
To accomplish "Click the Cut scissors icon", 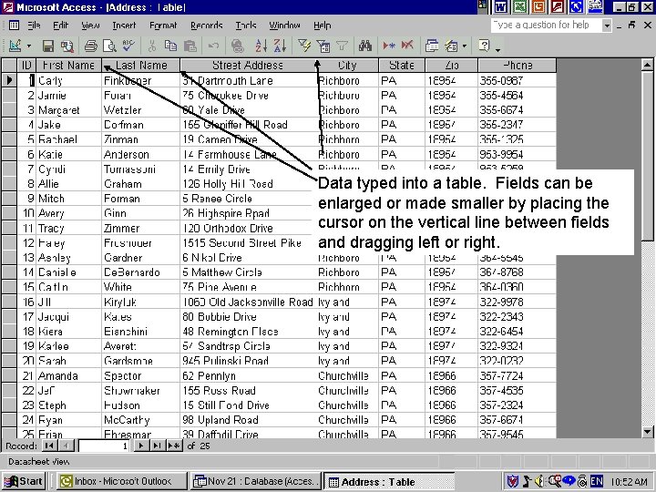I will pyautogui.click(x=152, y=46).
